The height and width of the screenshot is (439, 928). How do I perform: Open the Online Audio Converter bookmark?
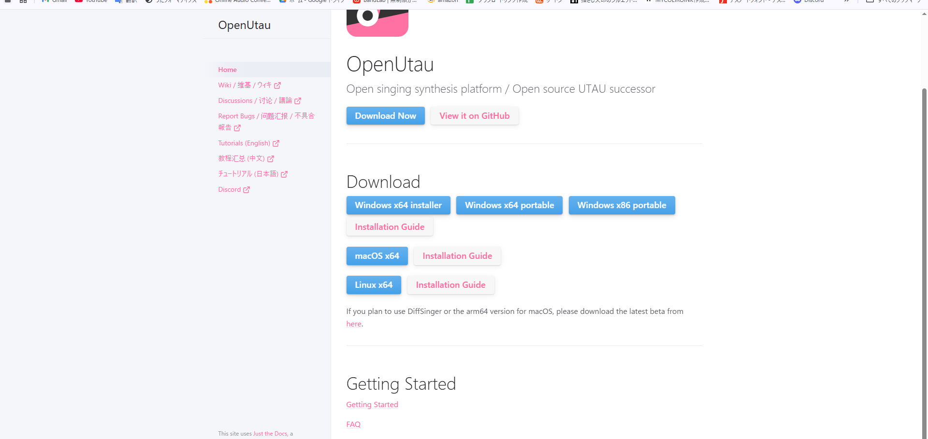[238, 1]
